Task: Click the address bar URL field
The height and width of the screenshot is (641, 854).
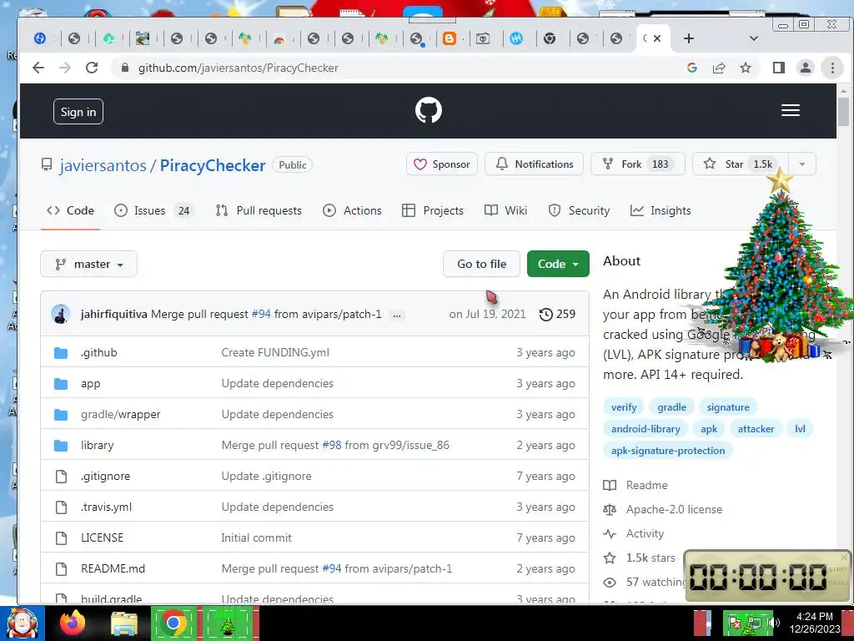Action: coord(398,68)
